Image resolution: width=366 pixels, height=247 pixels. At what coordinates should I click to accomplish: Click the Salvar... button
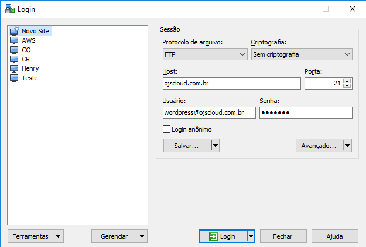pos(187,146)
